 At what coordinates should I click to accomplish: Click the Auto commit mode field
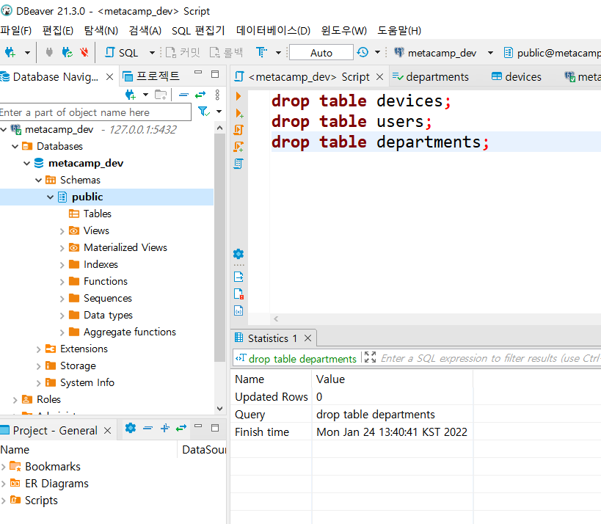[321, 53]
